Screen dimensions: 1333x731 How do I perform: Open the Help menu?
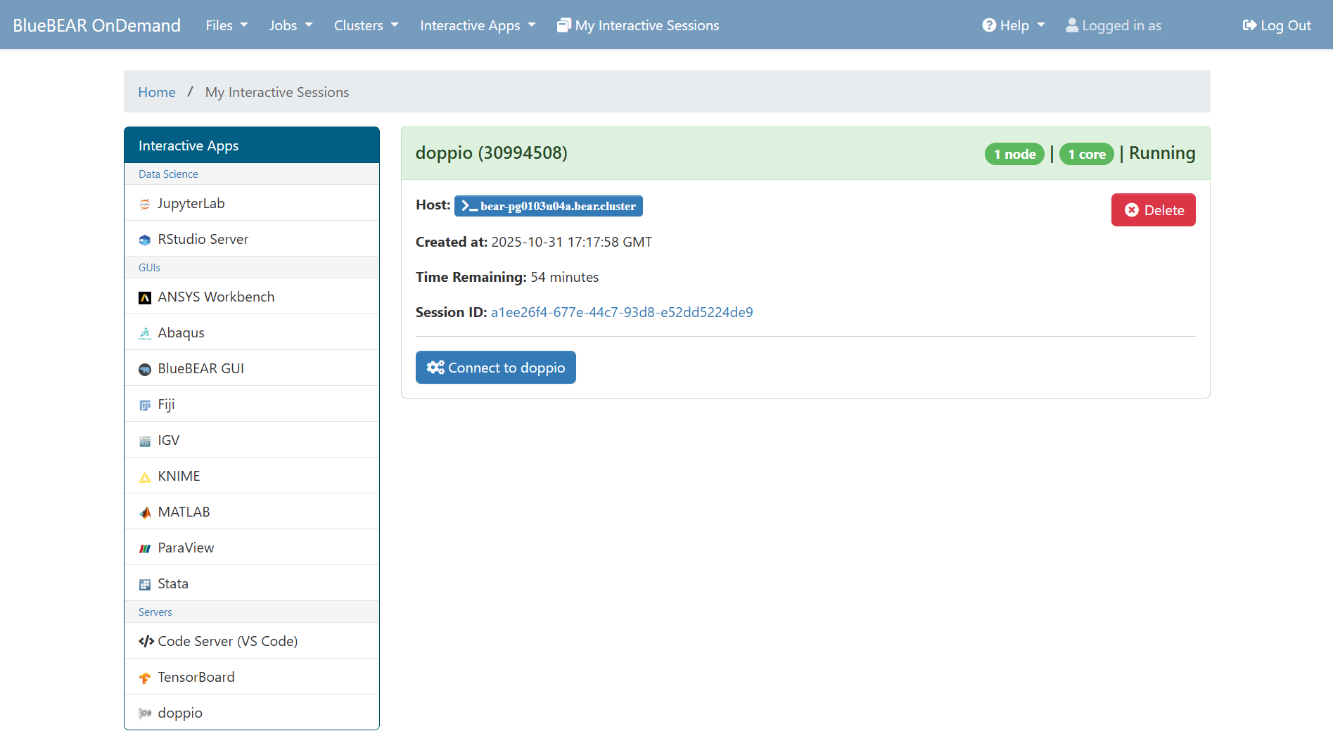pos(1014,25)
